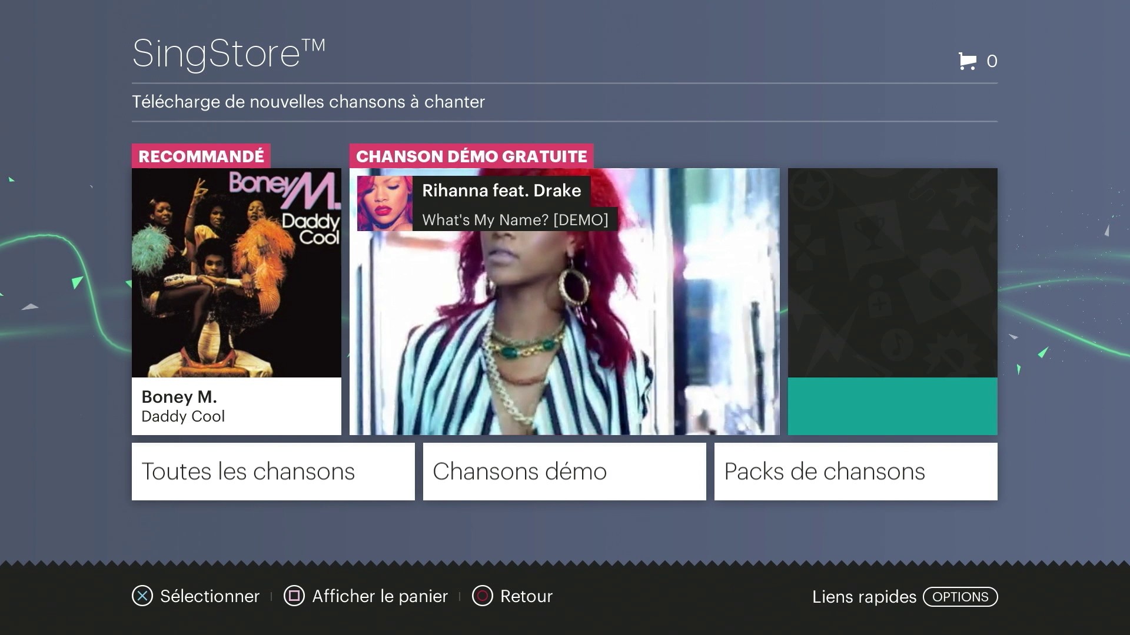1130x635 pixels.
Task: Open Toutes les chansons
Action: 272,471
